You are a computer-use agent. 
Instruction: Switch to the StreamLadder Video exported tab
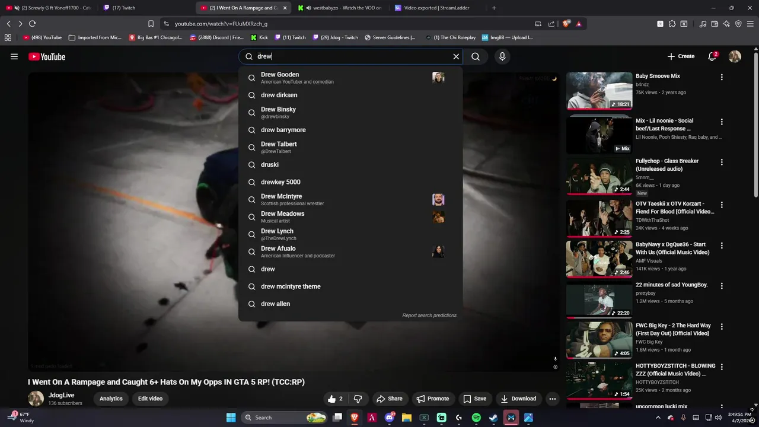[438, 8]
